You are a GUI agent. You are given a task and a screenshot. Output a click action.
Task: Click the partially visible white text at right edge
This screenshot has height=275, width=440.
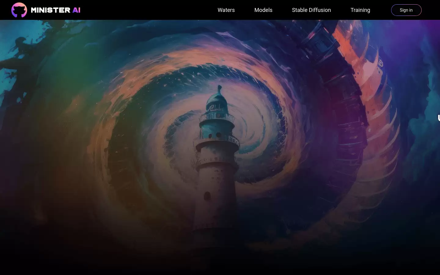[x=439, y=118]
